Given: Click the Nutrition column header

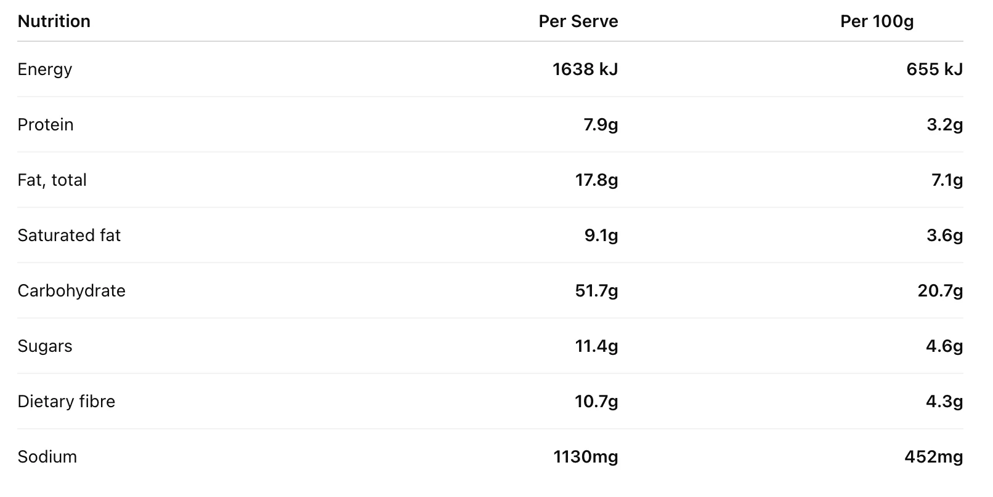Looking at the screenshot, I should pyautogui.click(x=54, y=22).
